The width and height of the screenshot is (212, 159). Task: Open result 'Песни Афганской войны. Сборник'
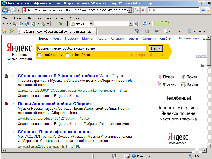55,104
